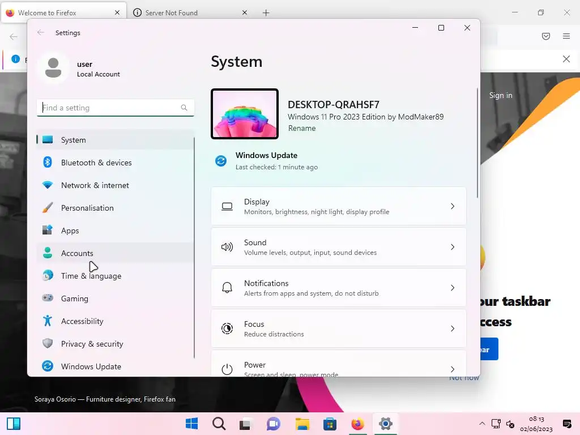
Task: Click the Apps tiles icon
Action: [x=48, y=230]
